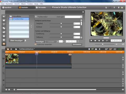
Task: Move effect order with reorder arrows
Action: [31, 26]
